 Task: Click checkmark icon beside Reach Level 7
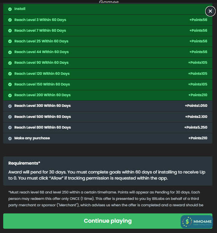click(x=10, y=31)
